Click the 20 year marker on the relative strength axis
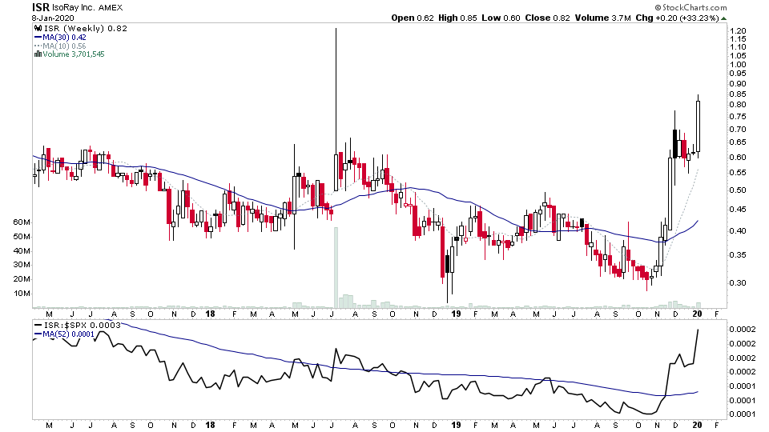The width and height of the screenshot is (769, 432). coord(698,425)
